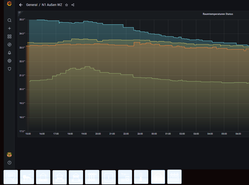Mark dashboard as favorite with star
The image size is (249, 185).
[x=67, y=5]
